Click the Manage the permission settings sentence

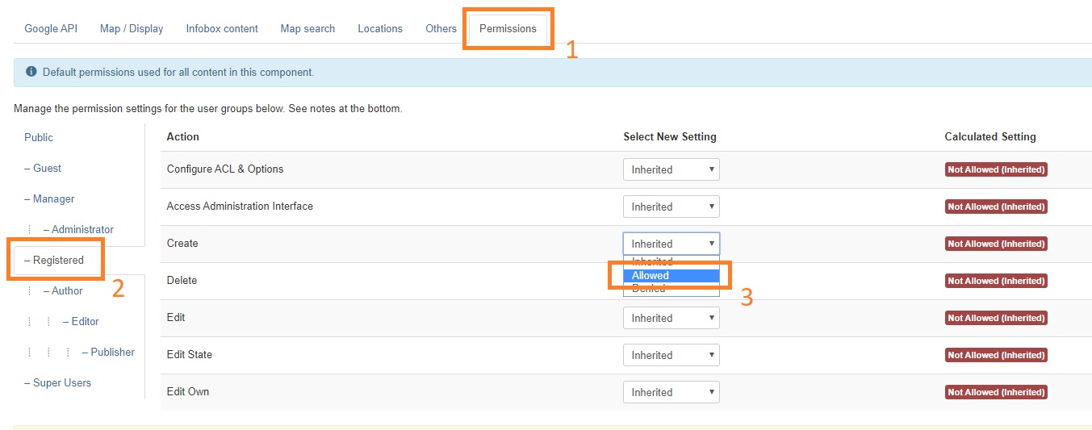pos(207,108)
